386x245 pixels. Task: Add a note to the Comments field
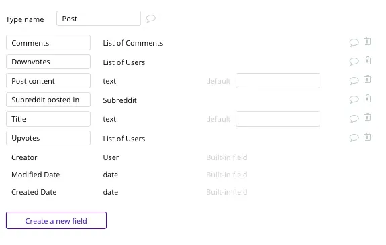[354, 42]
